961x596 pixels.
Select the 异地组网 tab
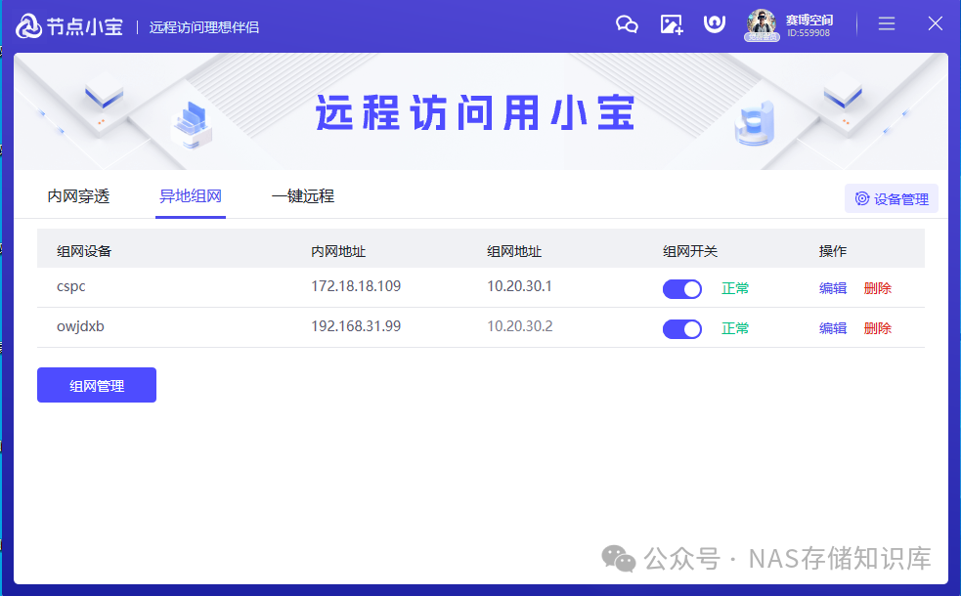tap(191, 196)
